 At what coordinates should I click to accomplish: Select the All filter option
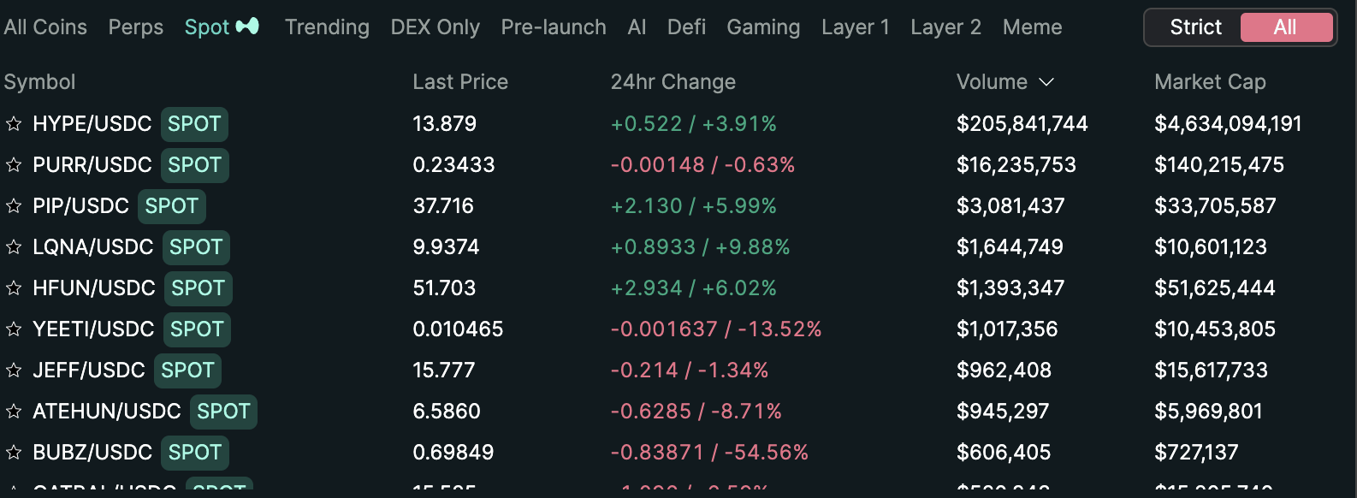(1285, 27)
